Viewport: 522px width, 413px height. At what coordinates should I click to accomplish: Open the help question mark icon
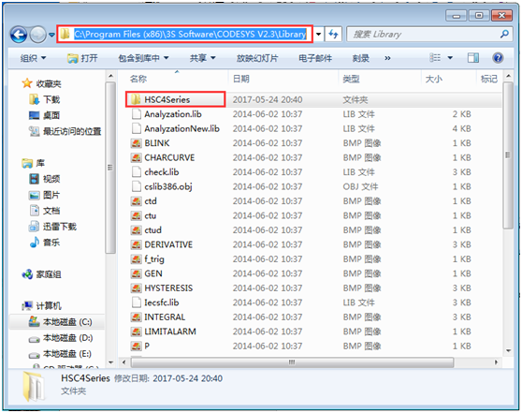point(498,58)
